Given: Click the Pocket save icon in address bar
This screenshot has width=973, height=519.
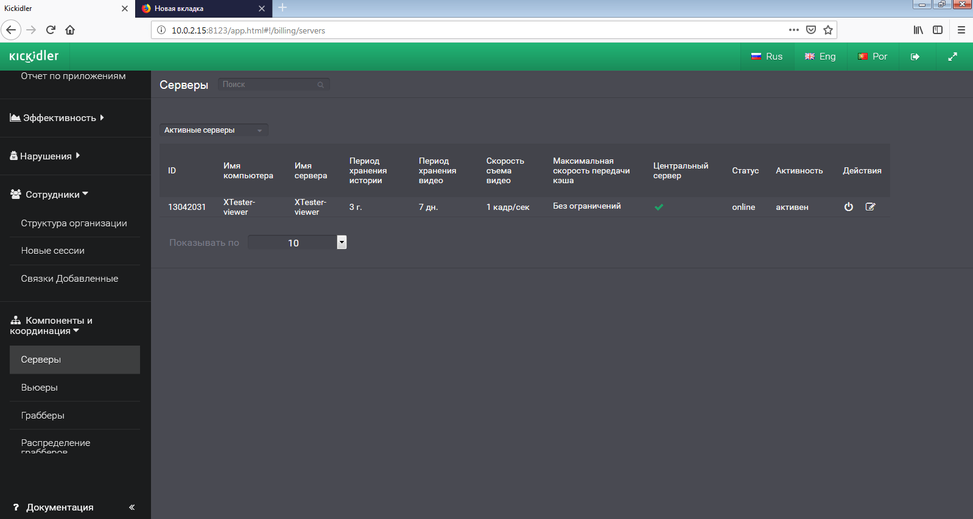Looking at the screenshot, I should [811, 30].
